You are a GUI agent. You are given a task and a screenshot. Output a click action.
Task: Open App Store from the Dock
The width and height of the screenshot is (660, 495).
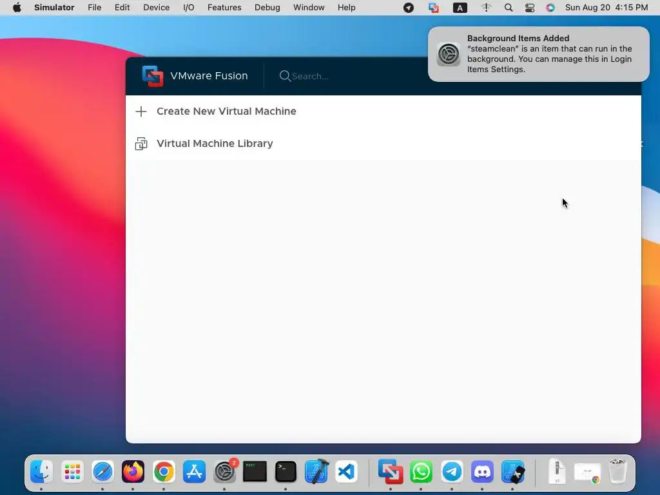click(x=194, y=471)
